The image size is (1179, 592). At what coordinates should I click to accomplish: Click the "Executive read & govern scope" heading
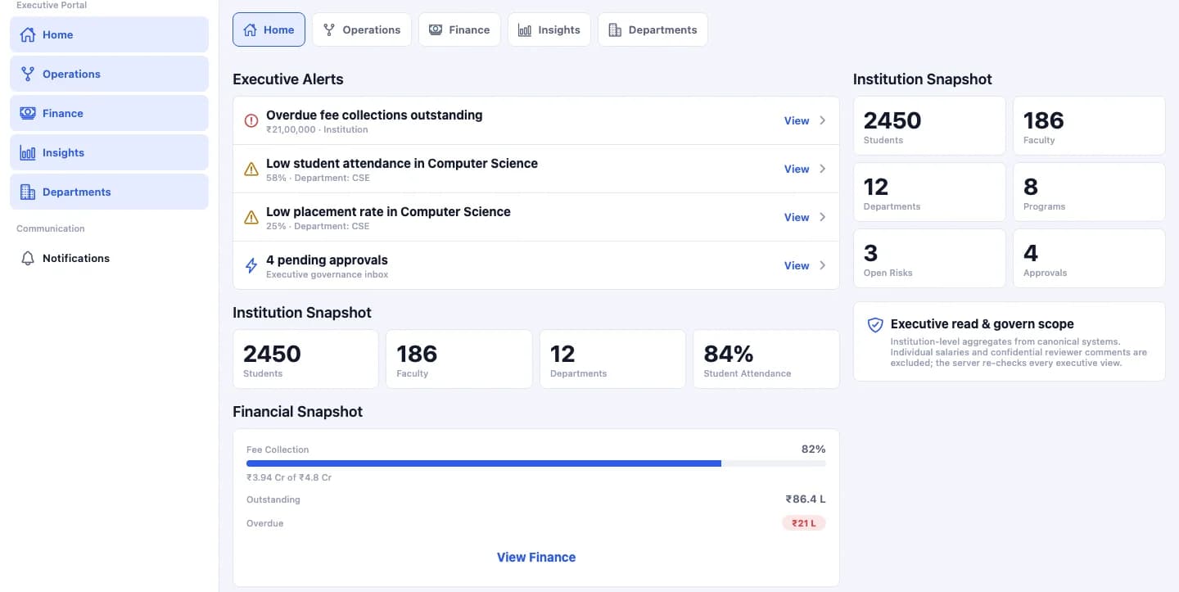982,324
